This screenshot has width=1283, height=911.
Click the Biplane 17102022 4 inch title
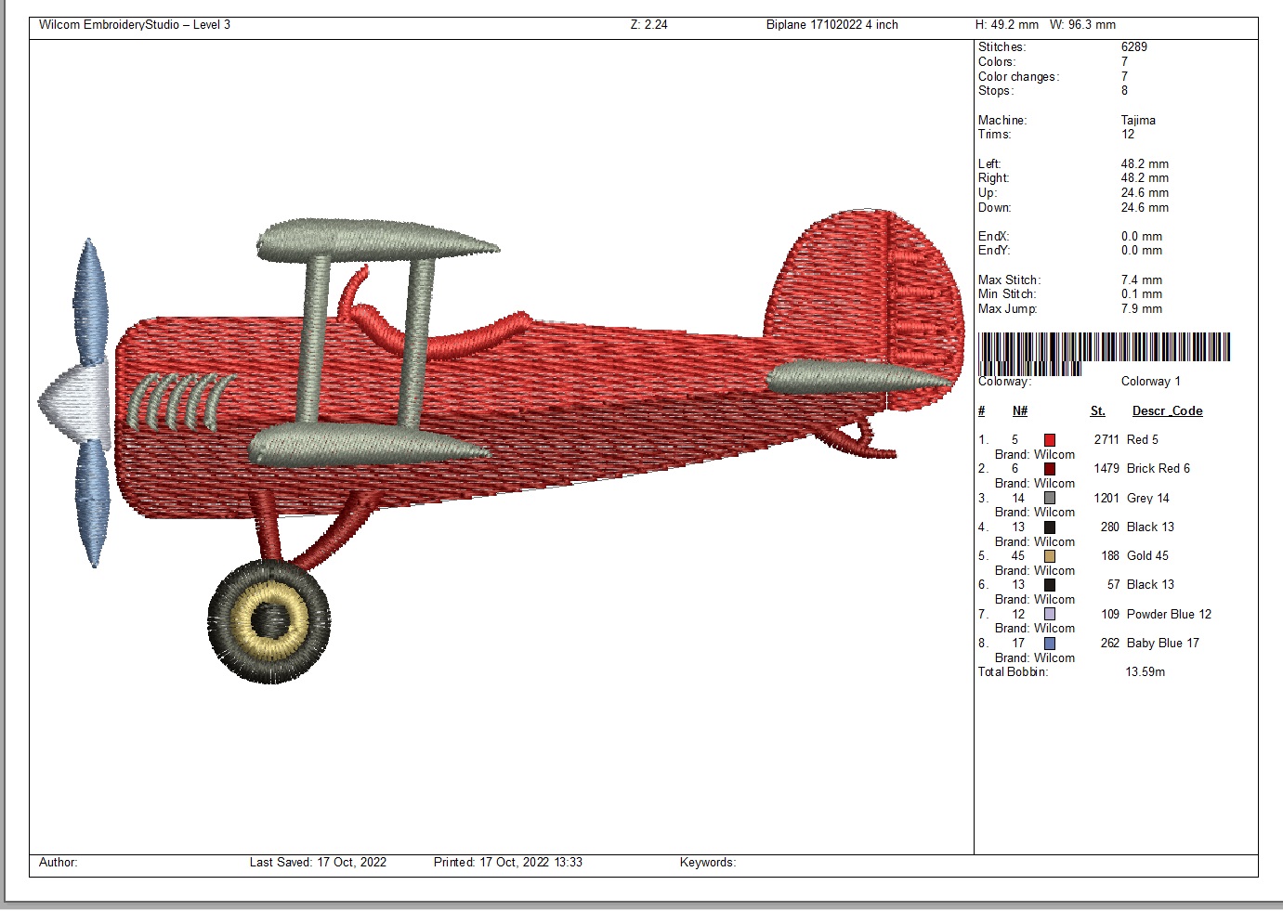point(831,25)
